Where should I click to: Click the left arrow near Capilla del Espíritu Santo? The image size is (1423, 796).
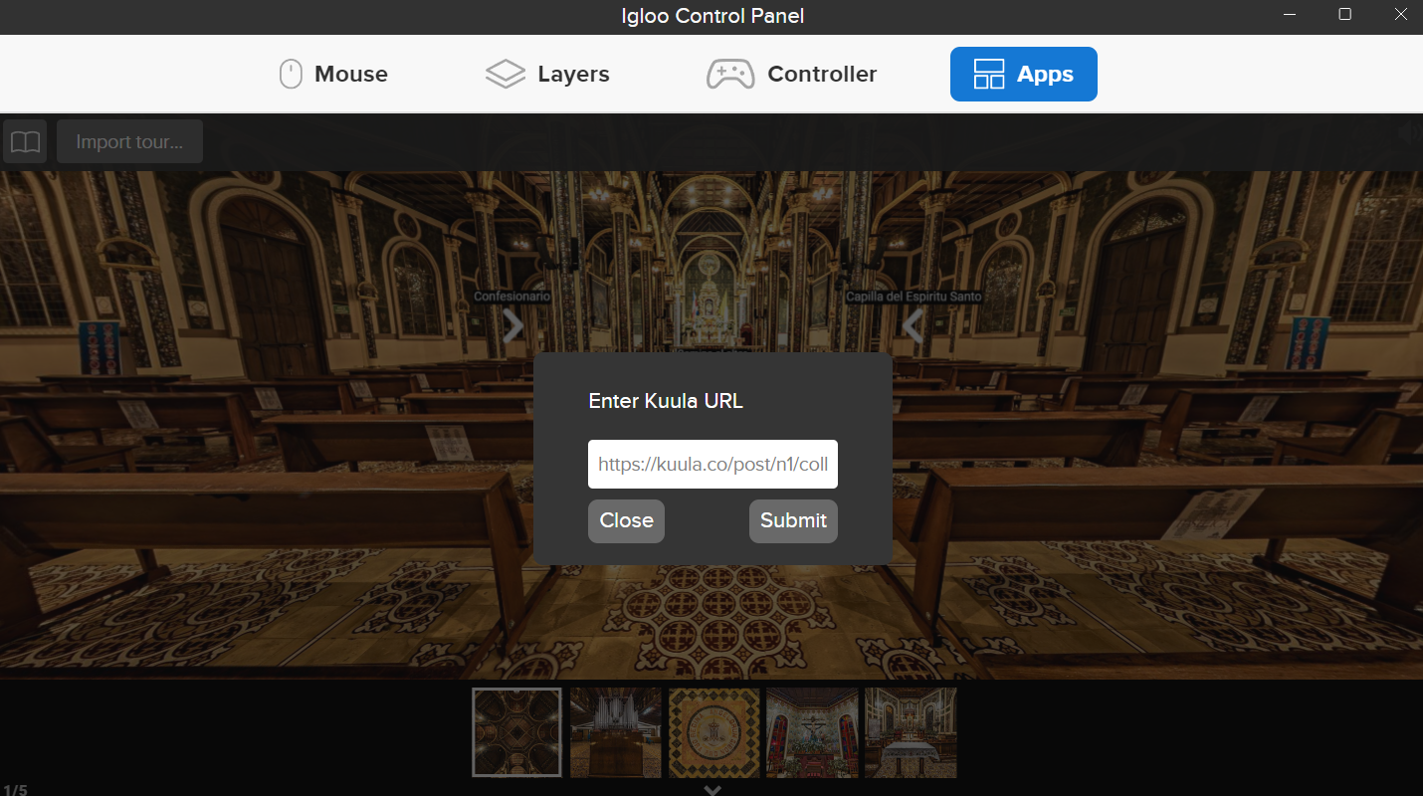913,325
